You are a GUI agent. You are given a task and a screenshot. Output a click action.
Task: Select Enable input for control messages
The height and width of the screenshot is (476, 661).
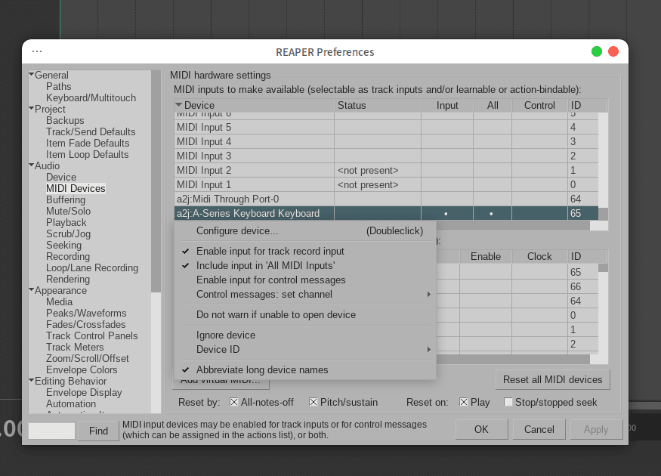click(x=306, y=280)
